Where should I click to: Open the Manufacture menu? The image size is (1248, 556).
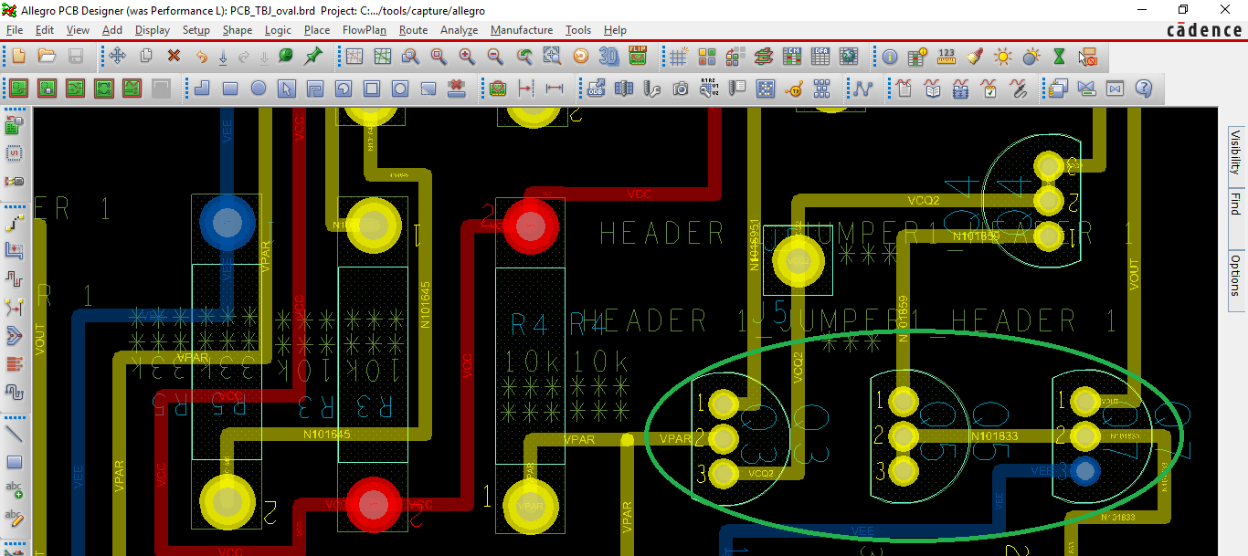click(521, 30)
